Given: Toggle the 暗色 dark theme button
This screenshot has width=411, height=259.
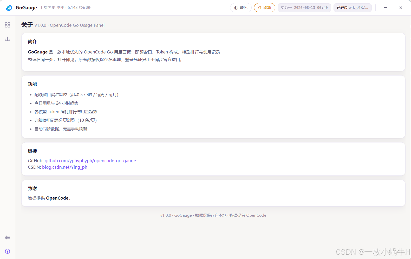Looking at the screenshot, I should click(x=241, y=8).
